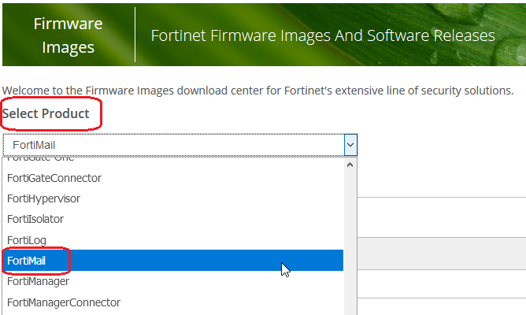Open the Firmware Images header section

[x=68, y=35]
